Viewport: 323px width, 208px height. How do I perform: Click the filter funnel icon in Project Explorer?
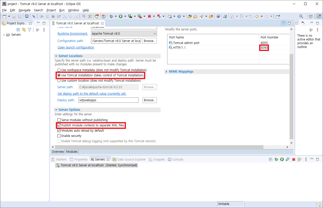[x=30, y=30]
